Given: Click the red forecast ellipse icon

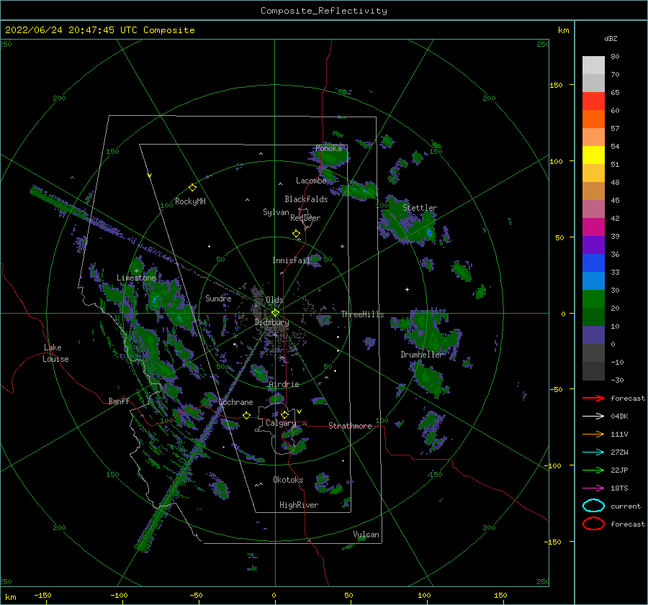Looking at the screenshot, I should pyautogui.click(x=593, y=524).
